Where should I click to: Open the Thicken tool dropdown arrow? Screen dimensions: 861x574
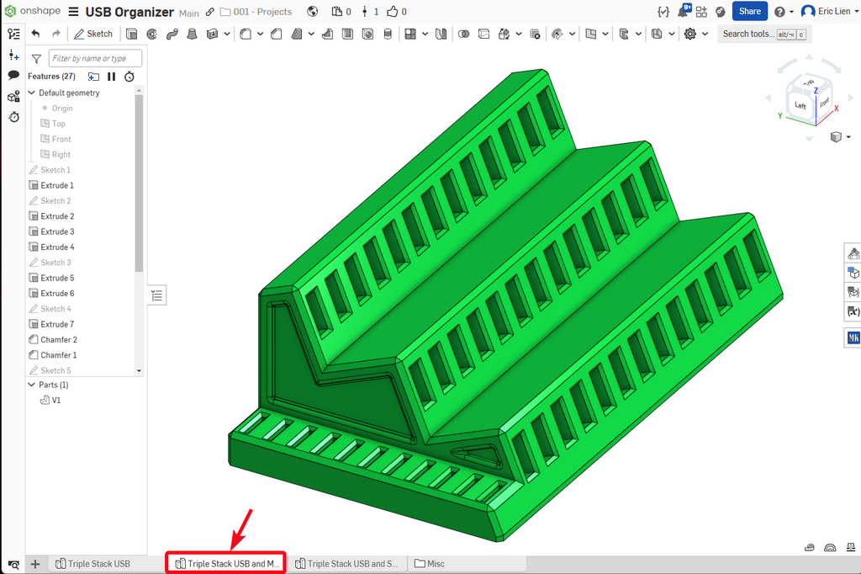point(227,35)
